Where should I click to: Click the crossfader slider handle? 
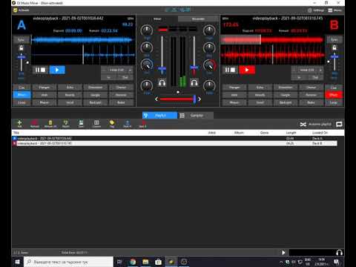pyautogui.click(x=194, y=99)
